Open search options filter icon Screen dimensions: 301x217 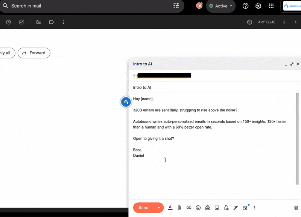(x=176, y=6)
